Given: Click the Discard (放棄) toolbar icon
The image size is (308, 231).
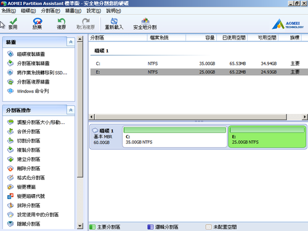Looking at the screenshot, I should [x=37, y=21].
